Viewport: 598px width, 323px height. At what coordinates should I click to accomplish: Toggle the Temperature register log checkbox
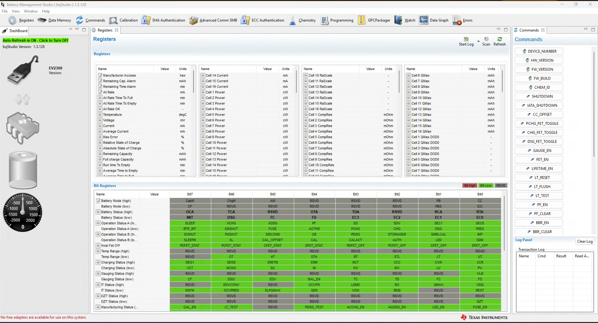coord(100,115)
